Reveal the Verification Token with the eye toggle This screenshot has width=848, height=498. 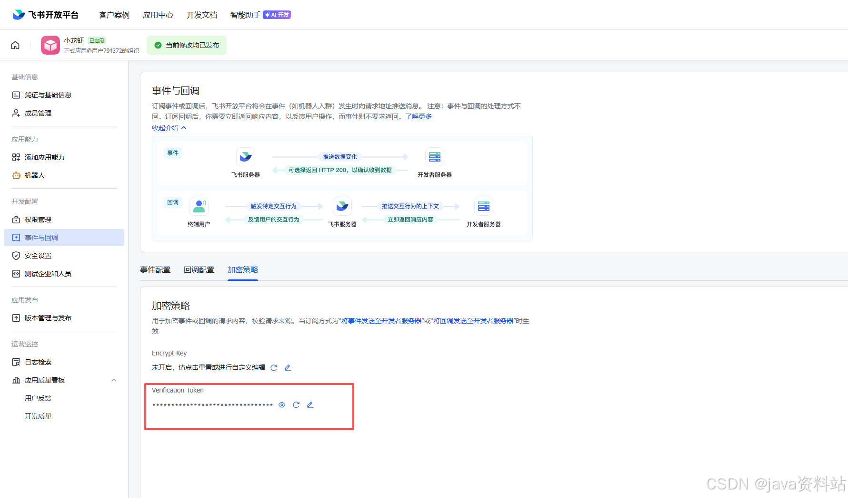282,404
